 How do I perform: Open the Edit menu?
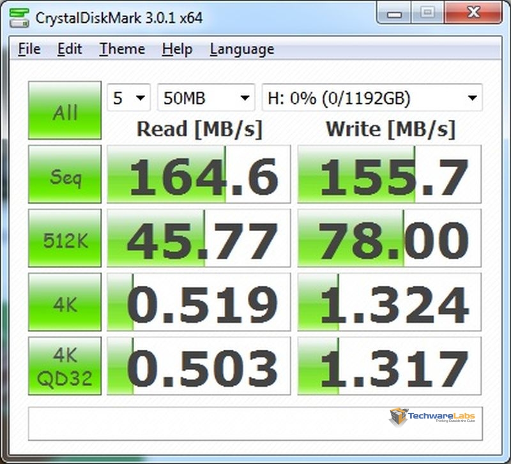pos(70,49)
